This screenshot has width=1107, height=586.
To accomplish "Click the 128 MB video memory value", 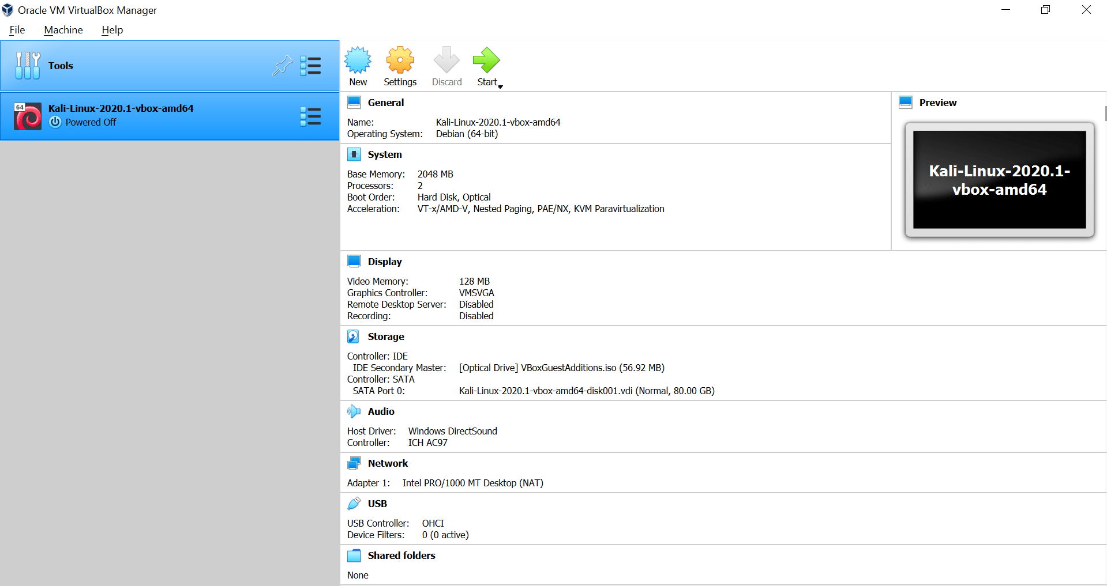I will (474, 281).
